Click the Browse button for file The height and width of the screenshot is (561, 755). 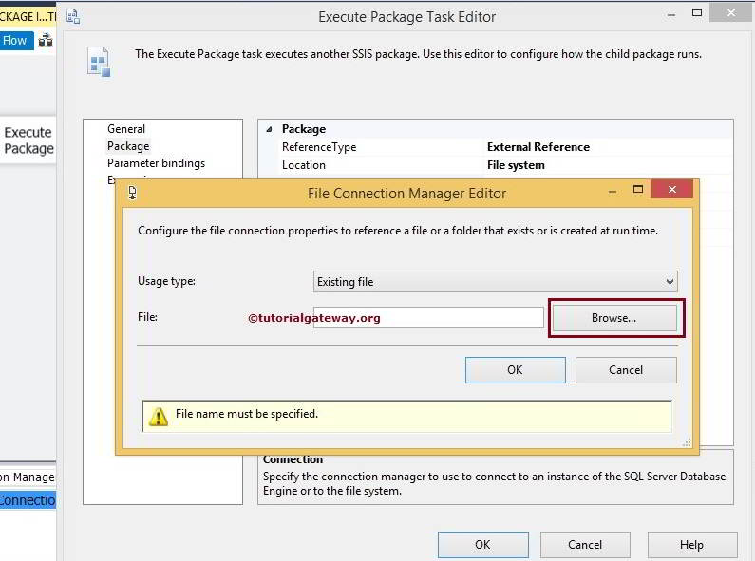coord(613,318)
